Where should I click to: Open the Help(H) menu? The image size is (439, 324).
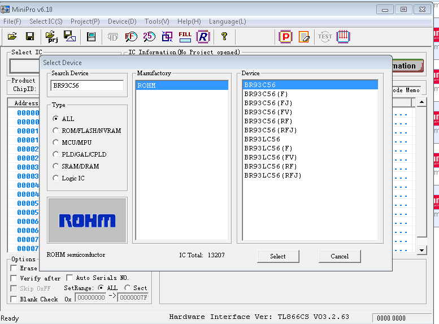point(189,21)
